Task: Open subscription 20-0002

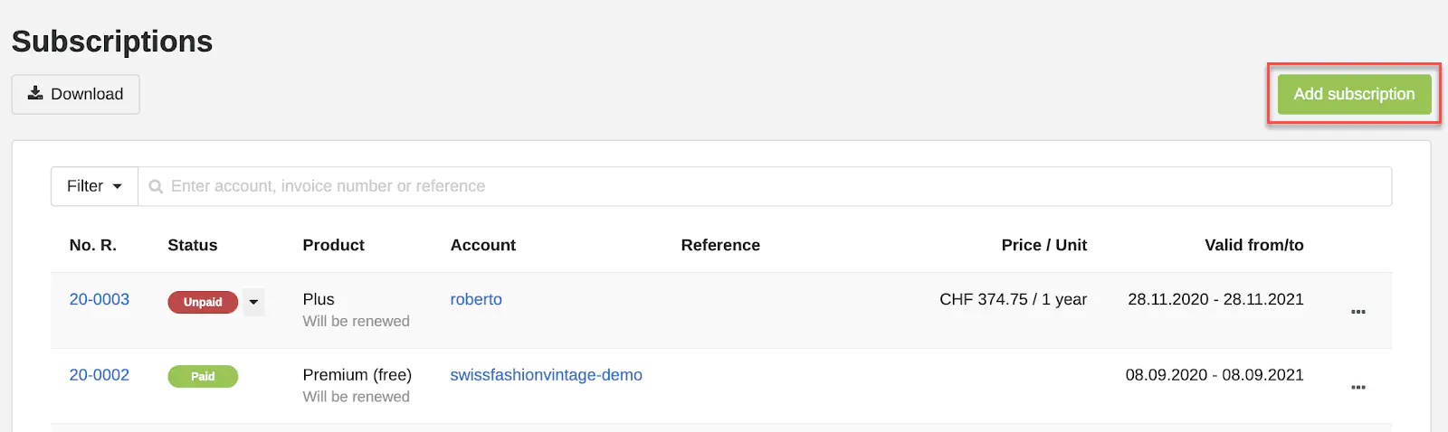Action: coord(100,375)
